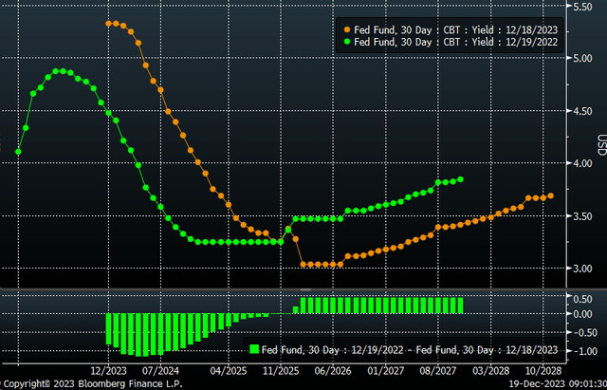Click the 12/2023 x-axis date label
607x390 pixels.
108,371
